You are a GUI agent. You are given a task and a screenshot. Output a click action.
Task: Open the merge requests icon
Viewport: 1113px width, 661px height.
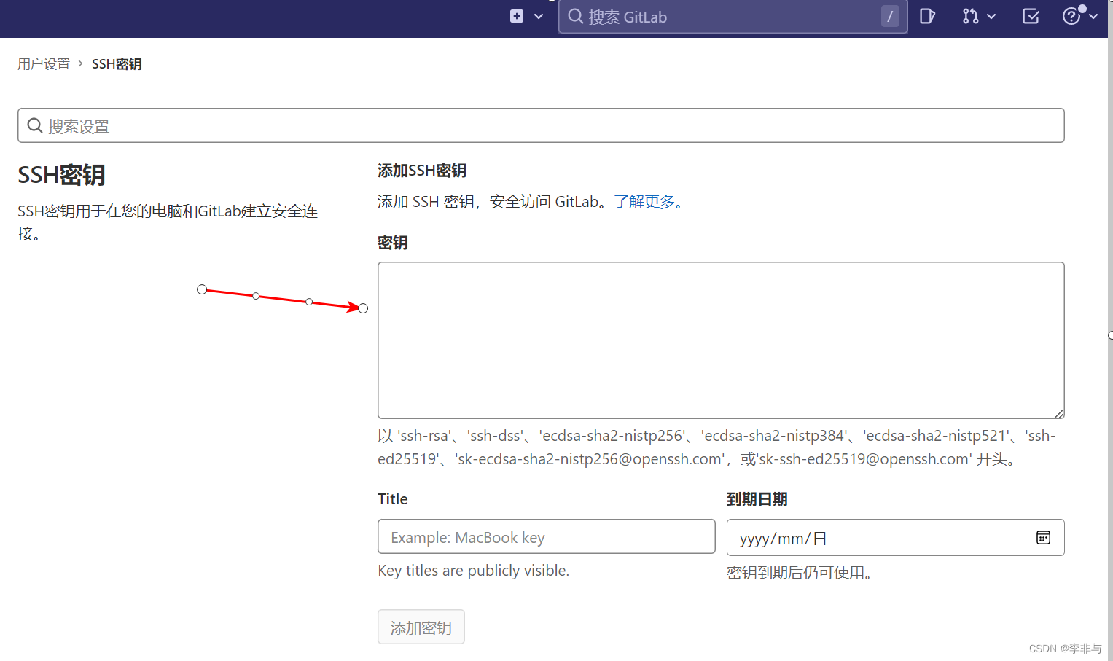click(x=970, y=16)
